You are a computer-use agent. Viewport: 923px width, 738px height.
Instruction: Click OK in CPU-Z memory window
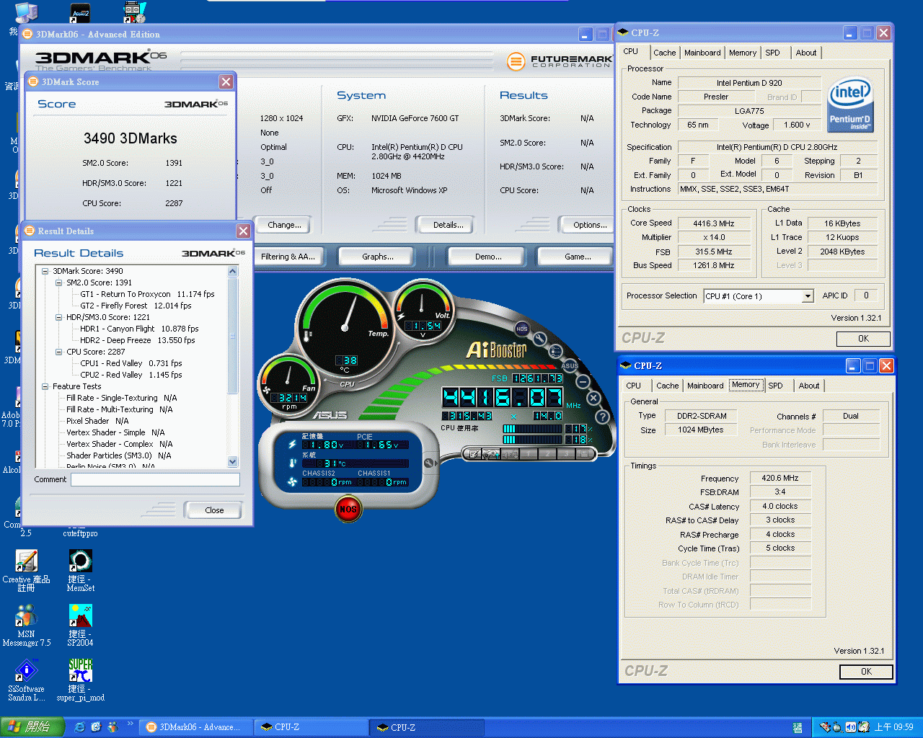point(866,672)
